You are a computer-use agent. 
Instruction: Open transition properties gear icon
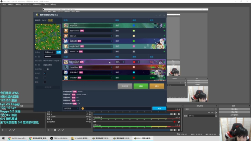click(216, 112)
